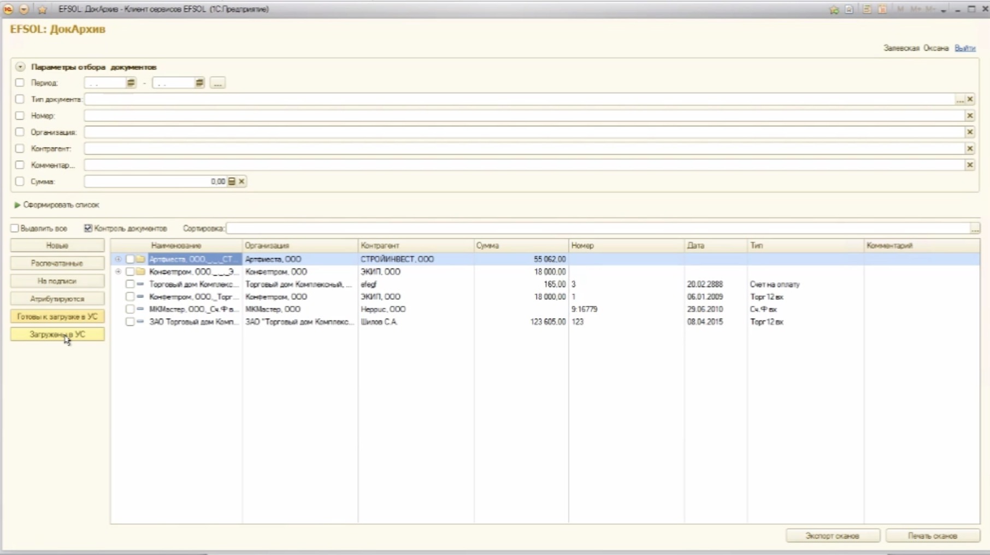Viewport: 990px width, 555px height.
Task: Clear the Организация filter field
Action: [x=970, y=132]
